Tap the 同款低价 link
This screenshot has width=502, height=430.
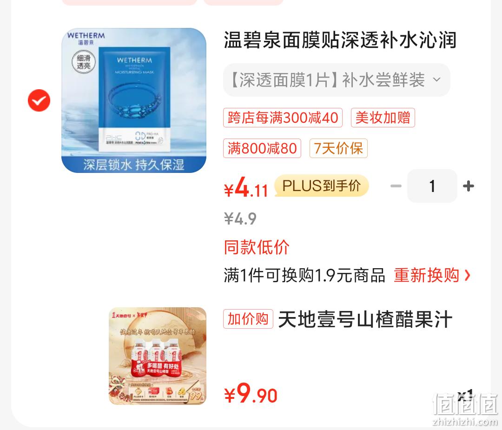(x=257, y=247)
